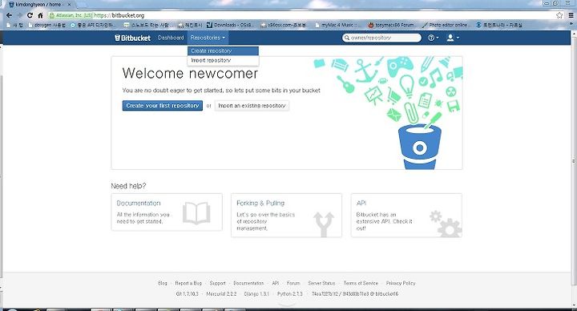Image resolution: width=577 pixels, height=311 pixels.
Task: Click the Documentation footer link
Action: (x=248, y=283)
